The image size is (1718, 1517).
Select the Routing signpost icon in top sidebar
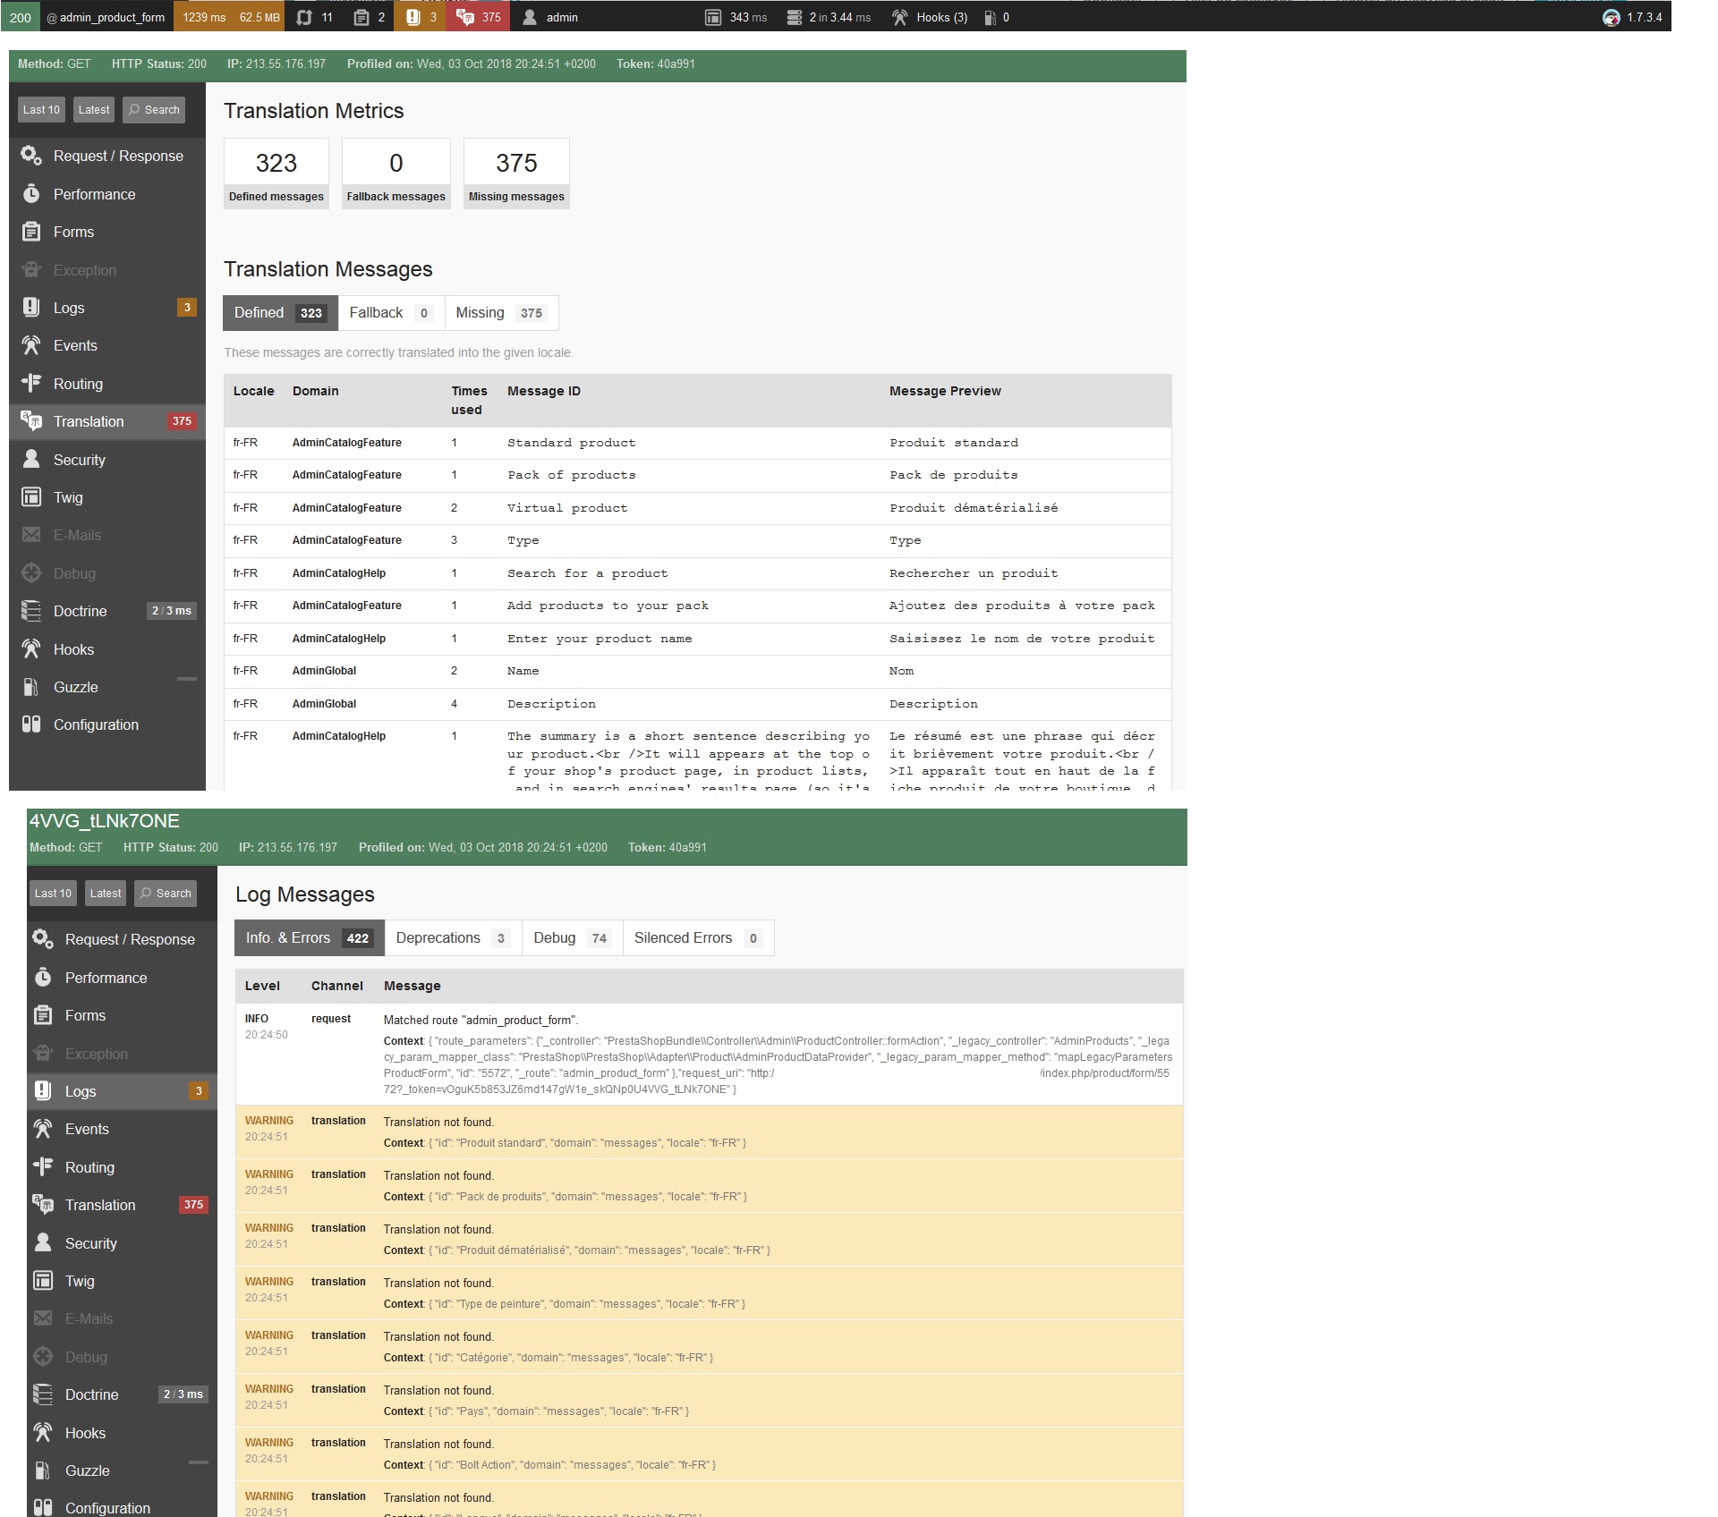[x=31, y=384]
